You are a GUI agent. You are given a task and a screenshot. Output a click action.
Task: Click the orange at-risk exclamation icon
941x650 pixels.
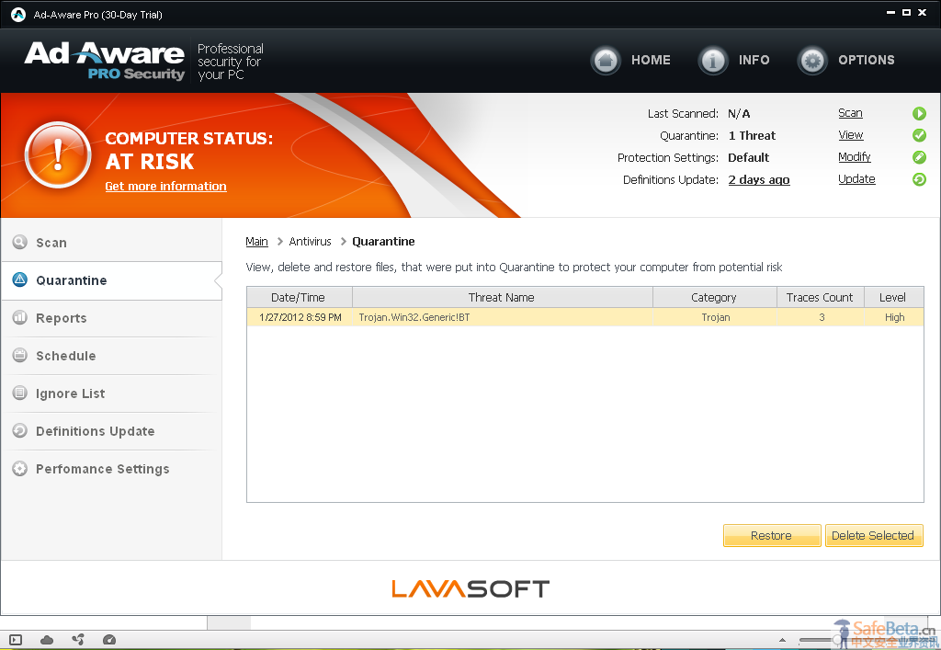tap(58, 154)
